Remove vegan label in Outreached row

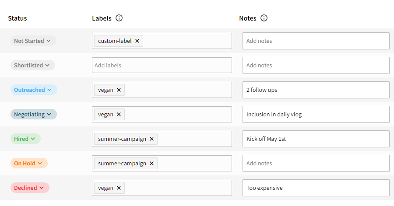point(119,90)
